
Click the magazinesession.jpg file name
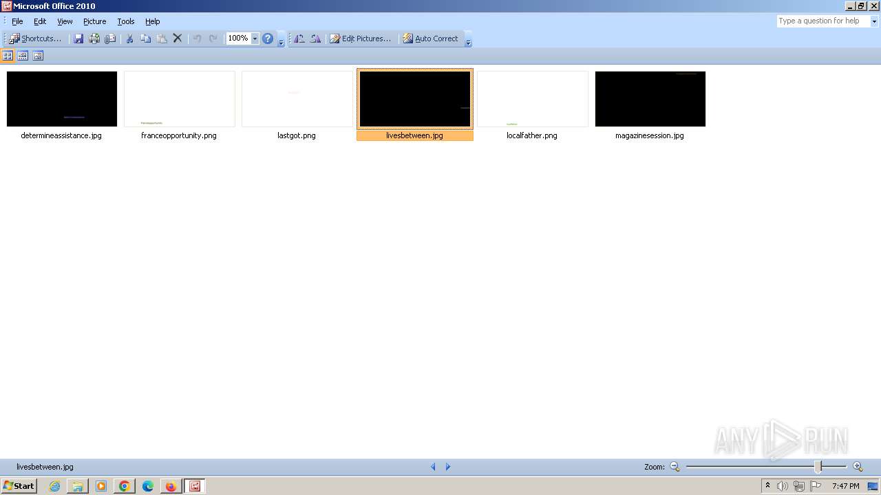pos(650,135)
